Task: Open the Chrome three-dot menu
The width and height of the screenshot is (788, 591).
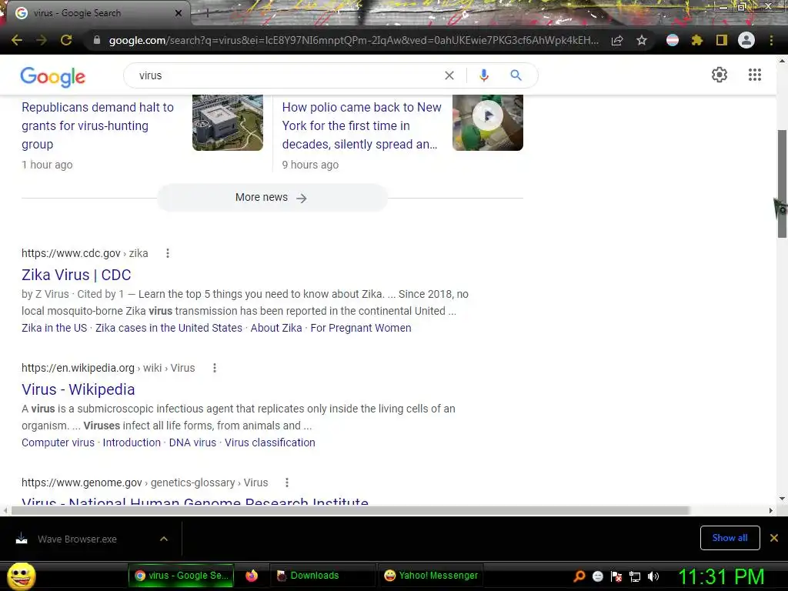Action: coord(771,40)
